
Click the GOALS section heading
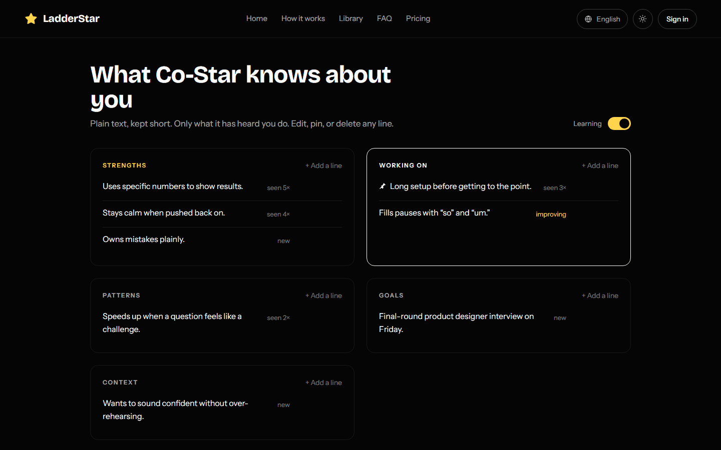pos(391,295)
